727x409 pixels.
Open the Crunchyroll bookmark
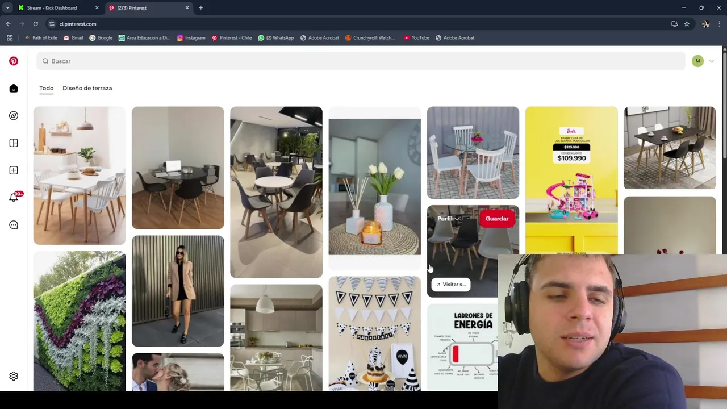370,38
